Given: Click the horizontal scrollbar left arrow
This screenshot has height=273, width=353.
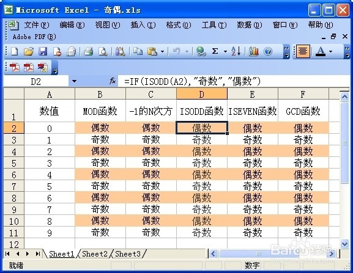Looking at the screenshot, I should click(213, 254).
